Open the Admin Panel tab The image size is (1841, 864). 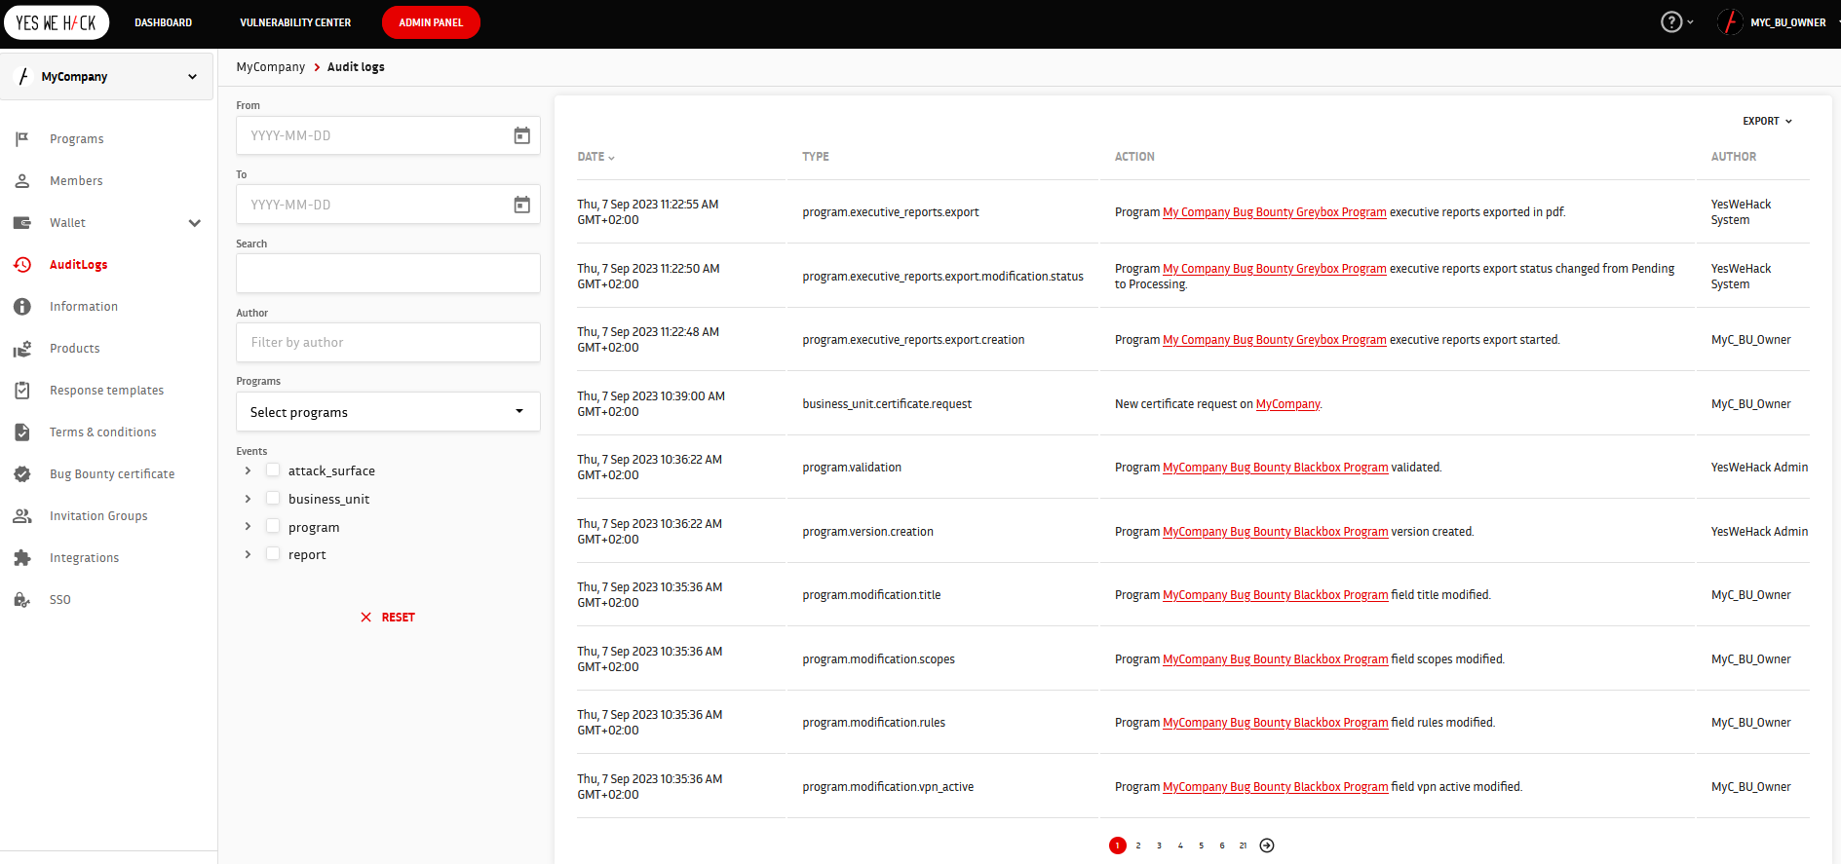tap(431, 22)
